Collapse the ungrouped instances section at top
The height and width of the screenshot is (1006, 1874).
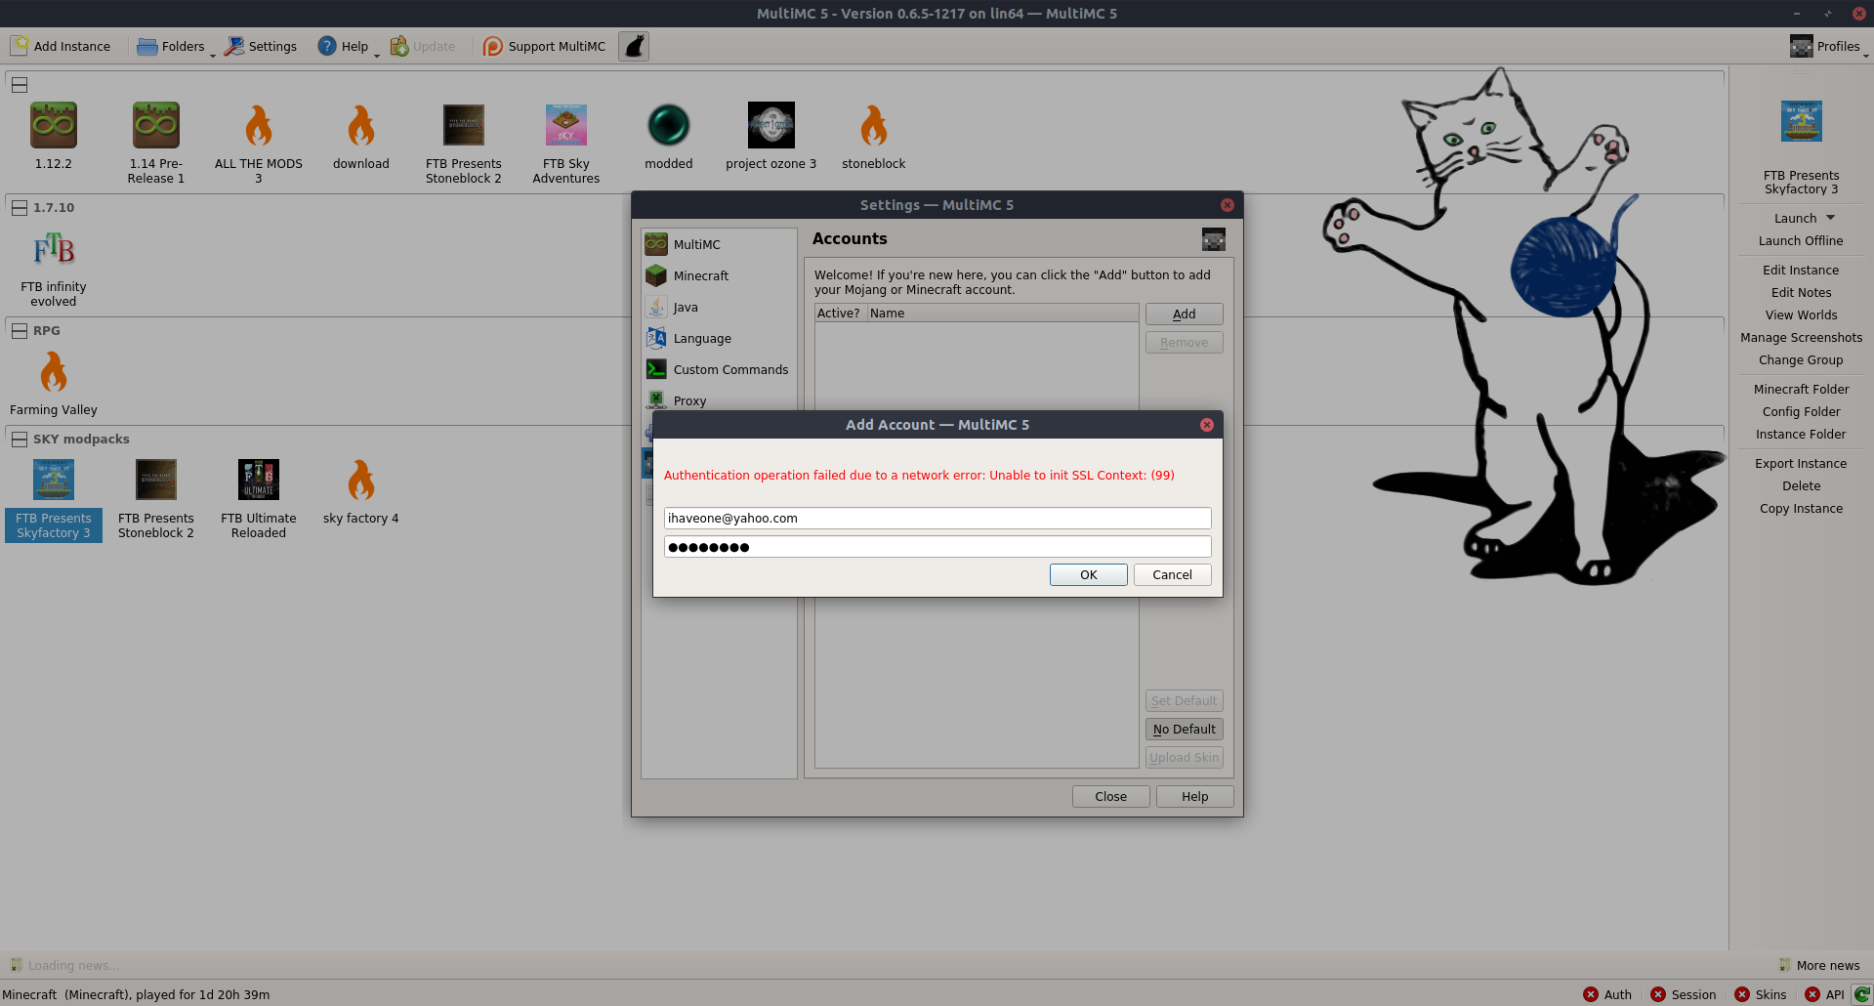coord(20,84)
